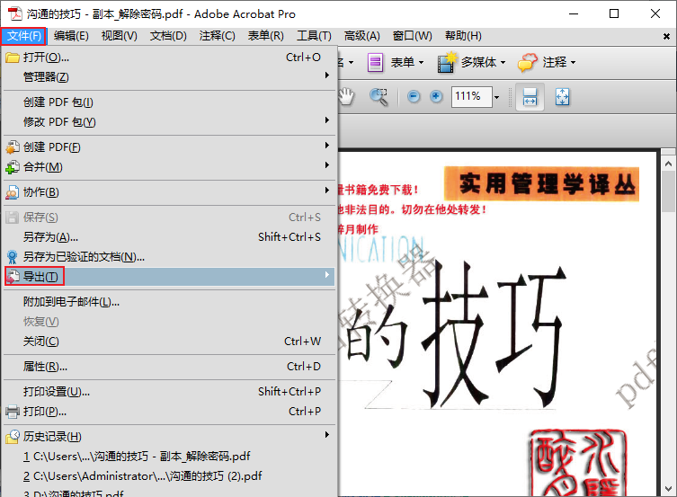Select the Hand tool

(x=346, y=97)
